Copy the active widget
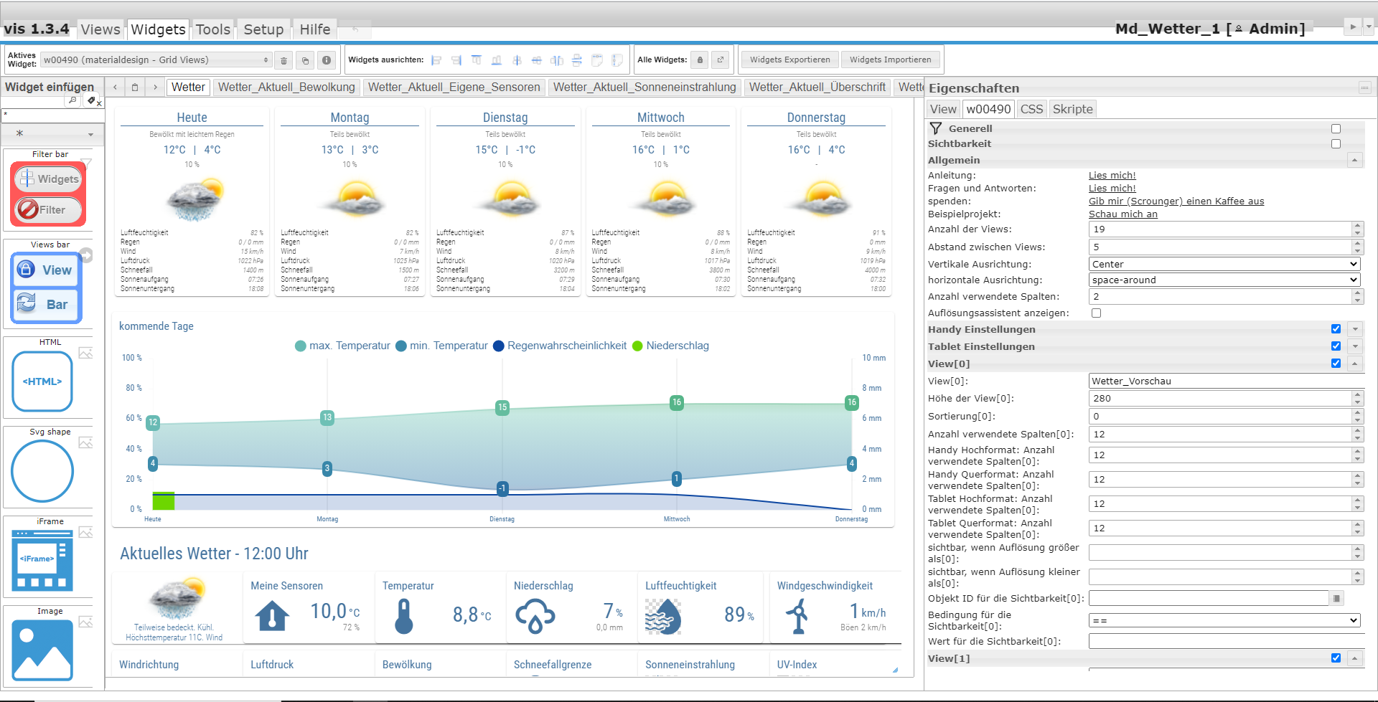The height and width of the screenshot is (702, 1378). (x=305, y=60)
